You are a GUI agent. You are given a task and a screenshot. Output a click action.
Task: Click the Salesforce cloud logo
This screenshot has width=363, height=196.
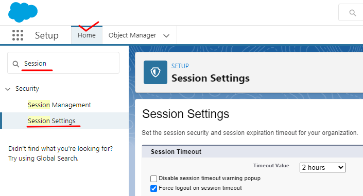(23, 12)
